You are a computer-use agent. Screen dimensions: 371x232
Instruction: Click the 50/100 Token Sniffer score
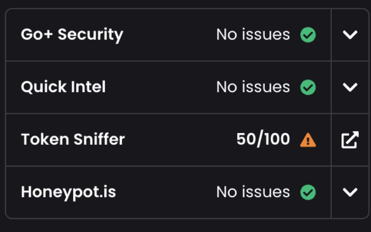[263, 139]
